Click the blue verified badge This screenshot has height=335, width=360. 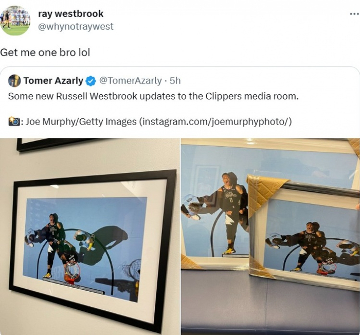91,81
